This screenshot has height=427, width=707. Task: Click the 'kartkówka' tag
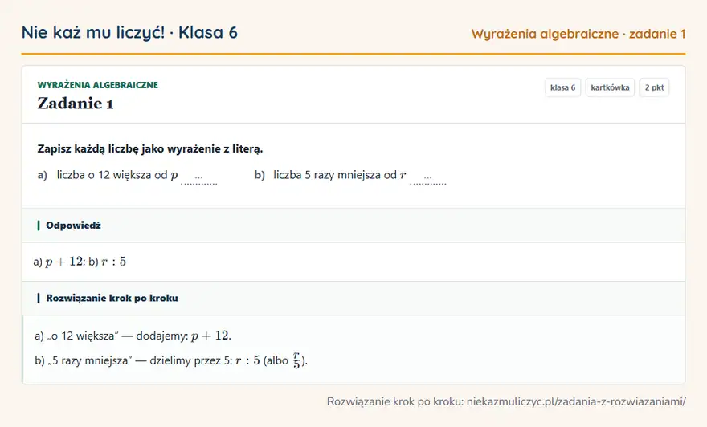tap(610, 87)
